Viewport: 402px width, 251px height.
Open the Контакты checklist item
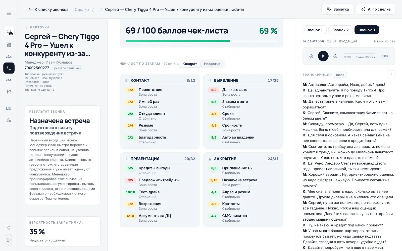[x=243, y=206]
